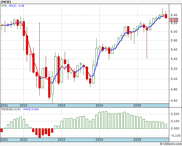This screenshot has height=146, width=182.
Task: Click the green MCR legend label
Action: point(4,6)
